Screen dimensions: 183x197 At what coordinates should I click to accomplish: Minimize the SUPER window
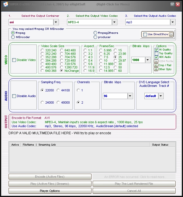pyautogui.click(x=172, y=4)
